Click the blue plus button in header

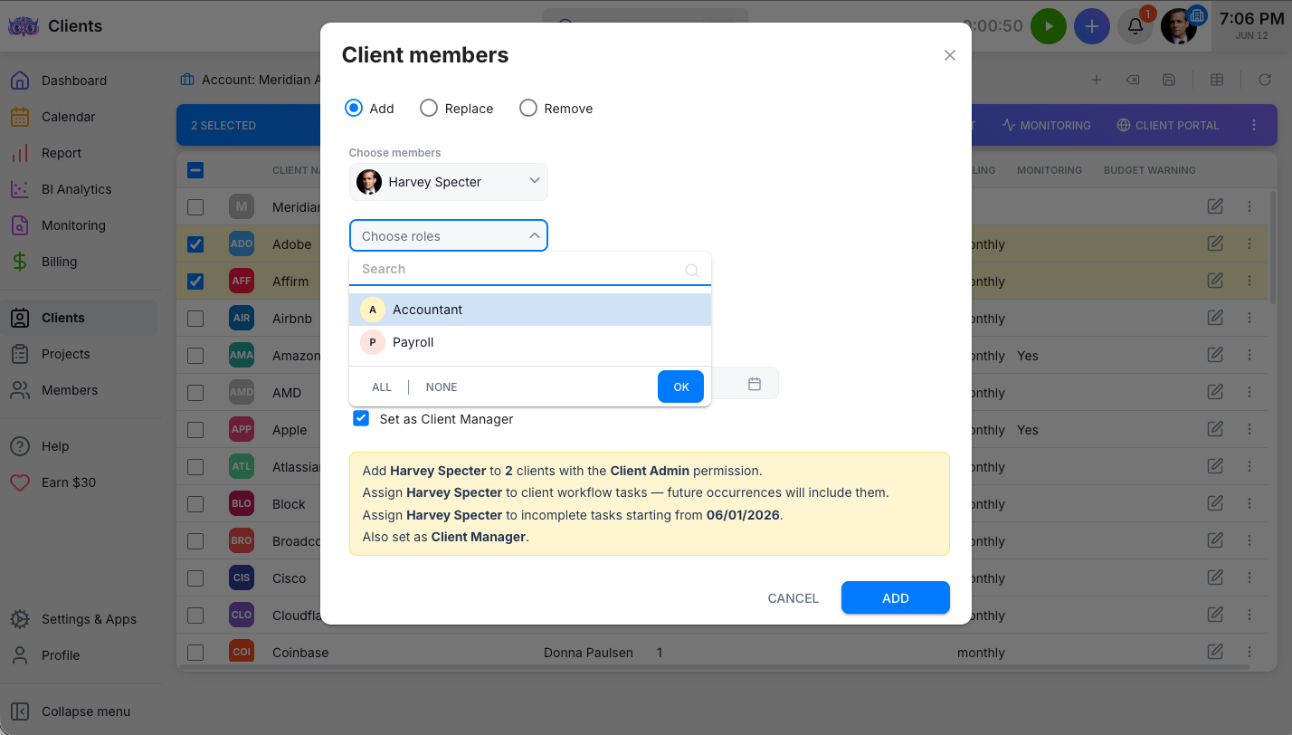click(1092, 26)
